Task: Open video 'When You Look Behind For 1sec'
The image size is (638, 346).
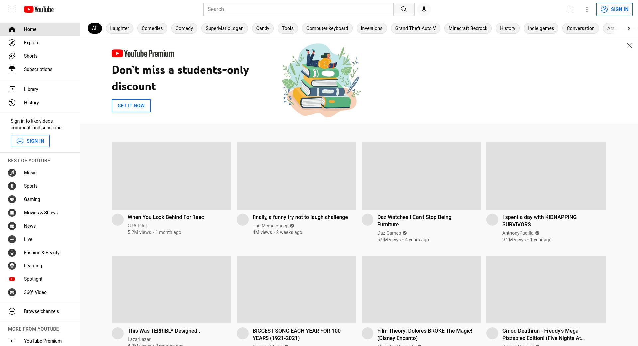Action: click(x=166, y=217)
